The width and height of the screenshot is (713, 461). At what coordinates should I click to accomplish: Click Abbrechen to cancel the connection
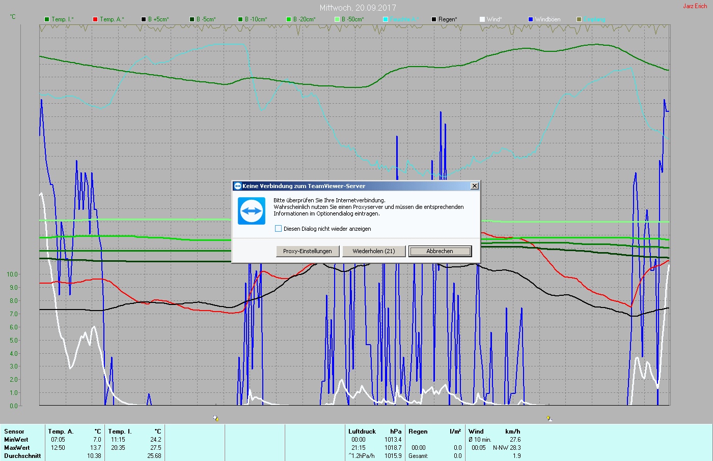(440, 251)
